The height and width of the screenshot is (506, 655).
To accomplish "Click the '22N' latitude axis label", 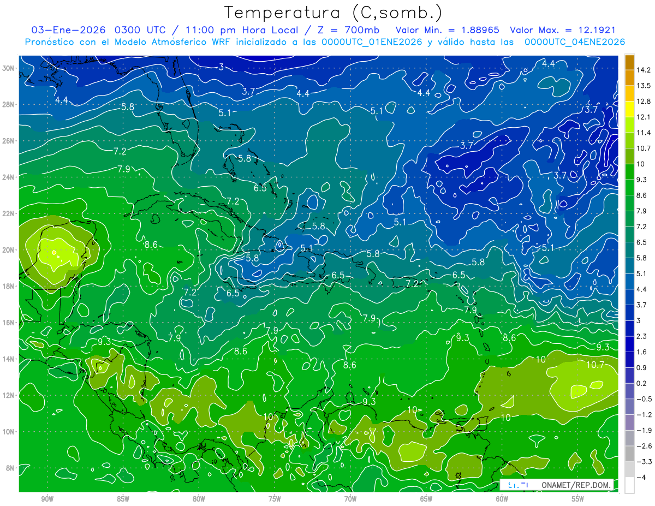I will click(x=8, y=213).
